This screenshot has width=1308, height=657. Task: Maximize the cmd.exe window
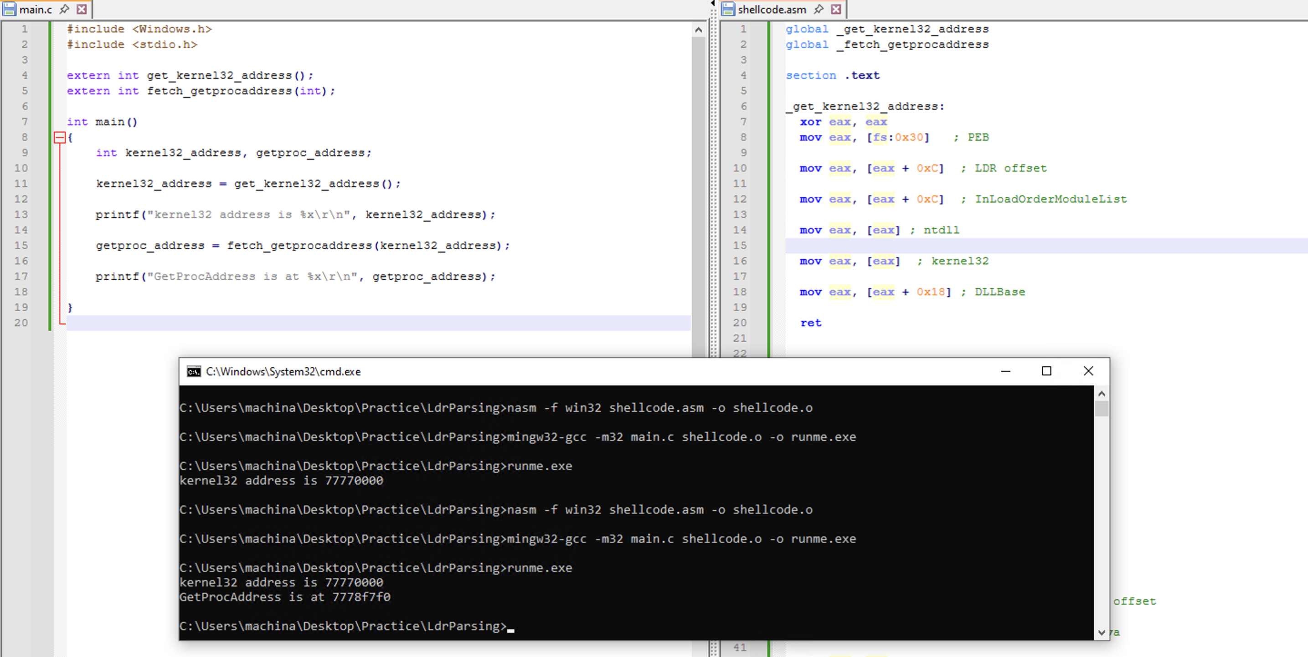pyautogui.click(x=1046, y=371)
